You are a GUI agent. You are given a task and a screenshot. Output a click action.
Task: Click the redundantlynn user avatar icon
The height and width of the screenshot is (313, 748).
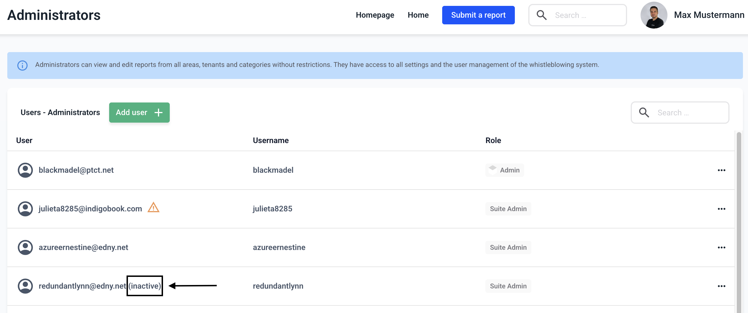tap(25, 286)
